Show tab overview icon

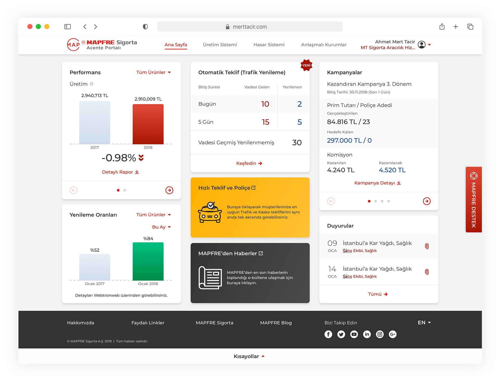pos(470,27)
